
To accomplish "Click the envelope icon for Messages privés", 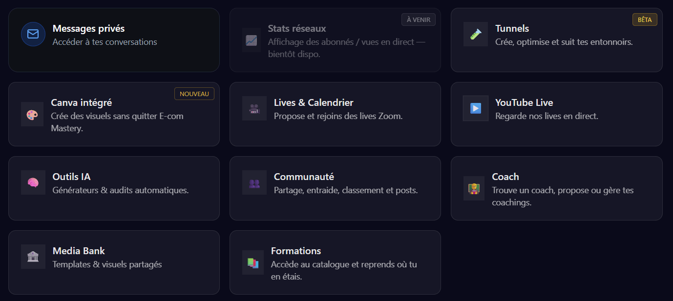I will (33, 34).
